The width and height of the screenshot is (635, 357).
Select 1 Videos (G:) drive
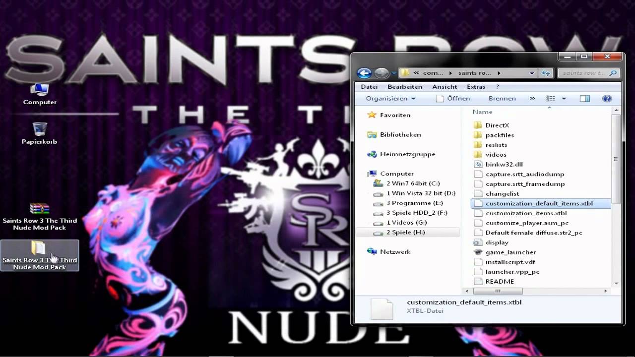(407, 223)
